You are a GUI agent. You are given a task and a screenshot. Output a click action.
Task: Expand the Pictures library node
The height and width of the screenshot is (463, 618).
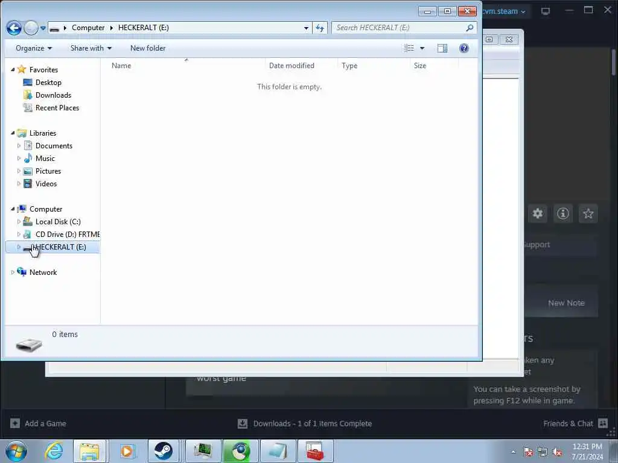tap(19, 171)
